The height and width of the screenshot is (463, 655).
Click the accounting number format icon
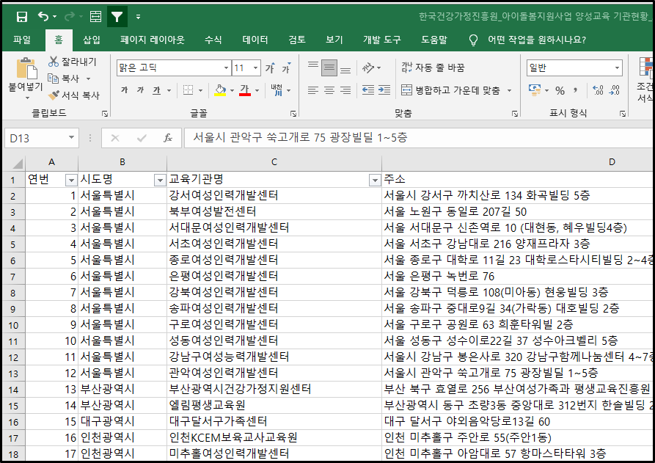pyautogui.click(x=534, y=90)
